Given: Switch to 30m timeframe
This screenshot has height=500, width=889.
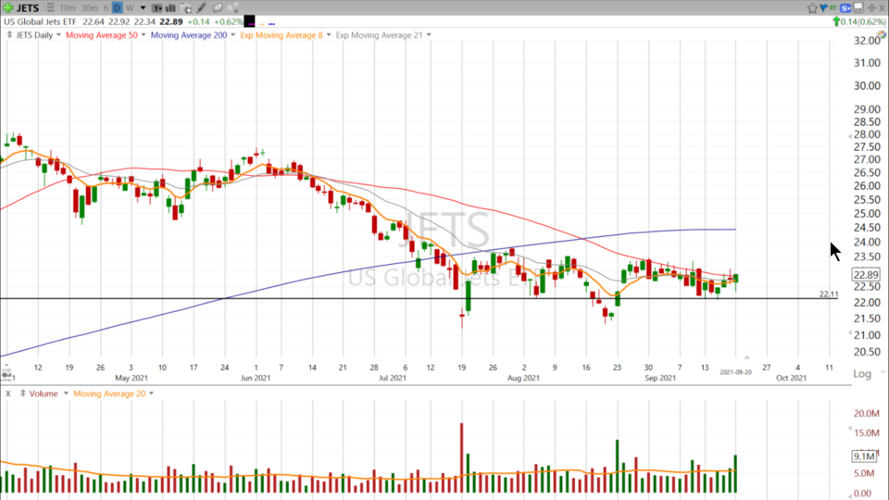Looking at the screenshot, I should click(x=90, y=8).
